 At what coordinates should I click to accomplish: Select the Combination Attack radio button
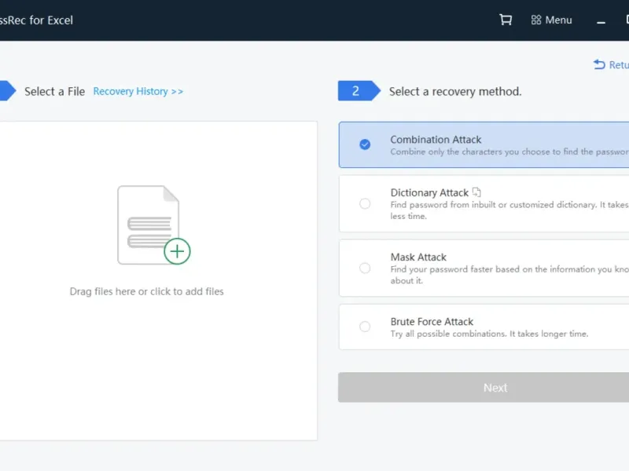tap(365, 144)
